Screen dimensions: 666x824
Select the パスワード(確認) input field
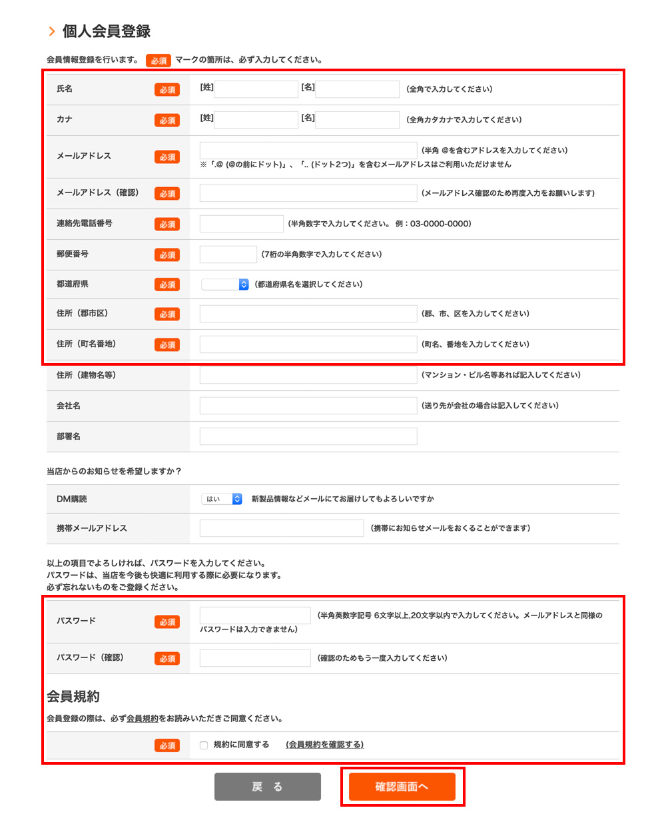click(x=254, y=658)
